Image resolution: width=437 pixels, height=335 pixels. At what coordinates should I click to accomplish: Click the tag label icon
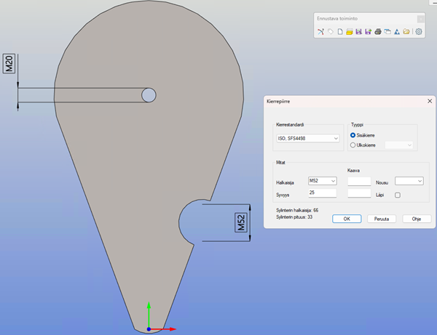tap(330, 32)
